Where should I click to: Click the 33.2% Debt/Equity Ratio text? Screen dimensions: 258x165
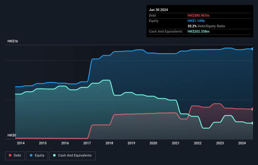[206, 26]
